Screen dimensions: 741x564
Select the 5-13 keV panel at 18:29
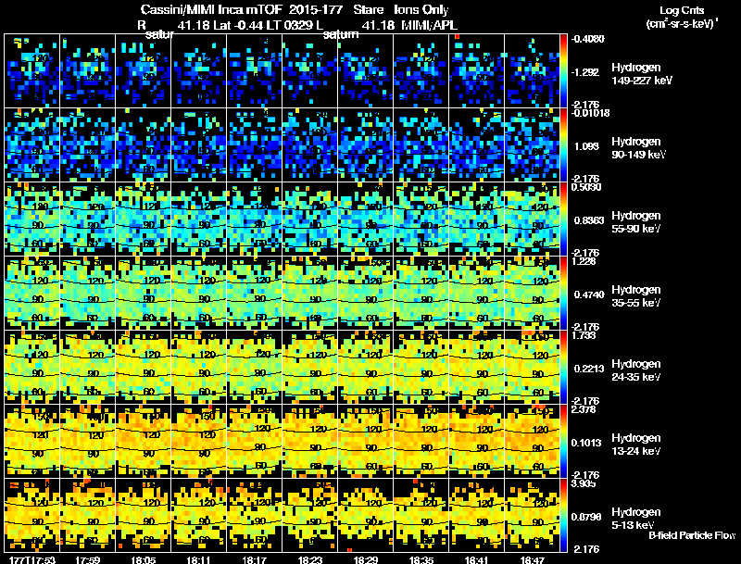click(365, 515)
